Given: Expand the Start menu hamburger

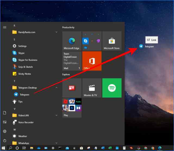Looking at the screenshot, I should [5, 27].
